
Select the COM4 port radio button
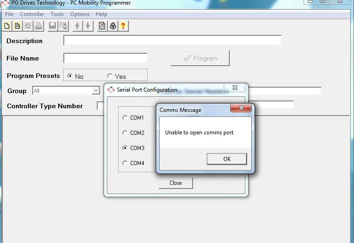[x=125, y=163]
